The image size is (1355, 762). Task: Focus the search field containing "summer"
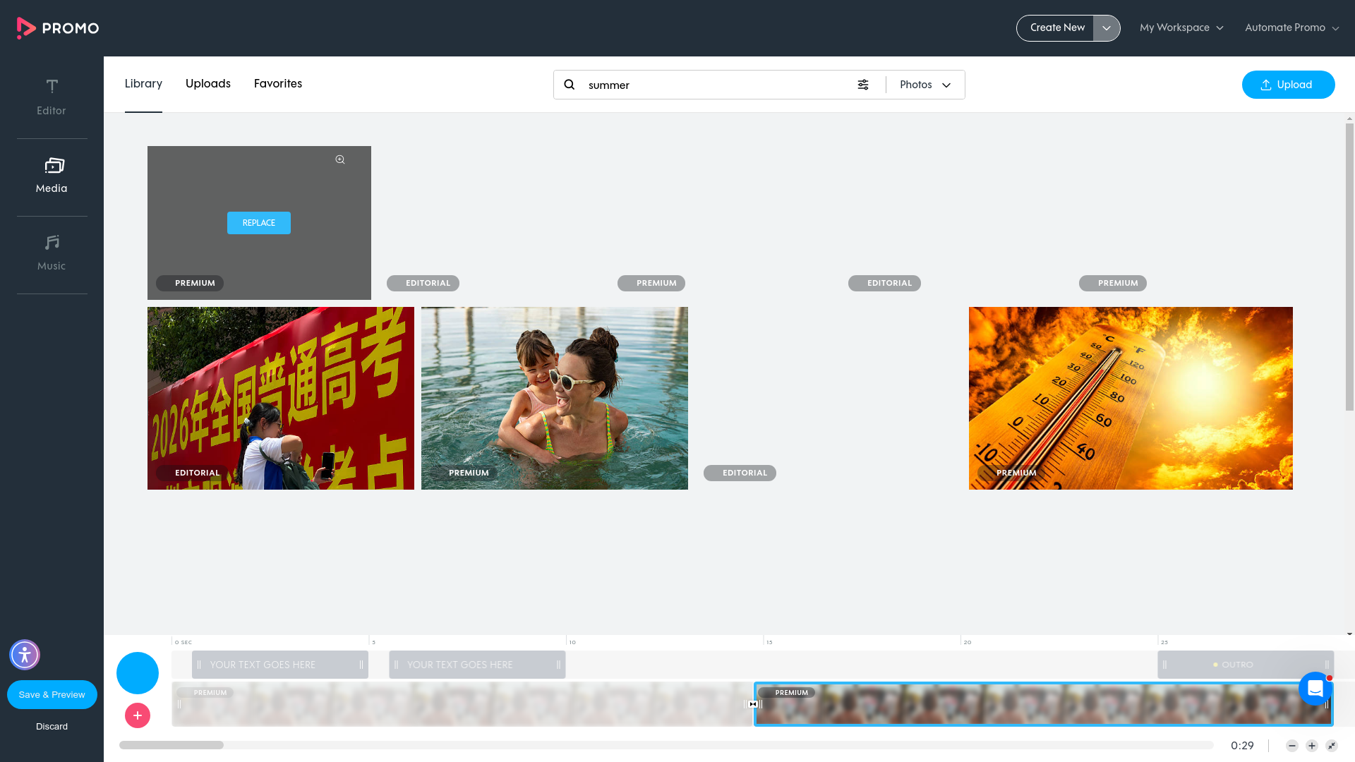pos(716,85)
